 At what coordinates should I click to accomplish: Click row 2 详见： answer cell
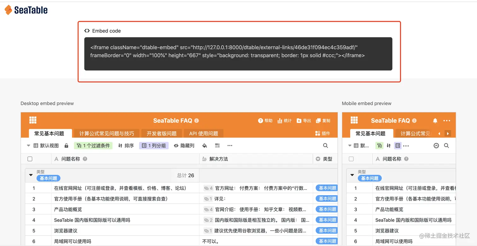[256, 199]
